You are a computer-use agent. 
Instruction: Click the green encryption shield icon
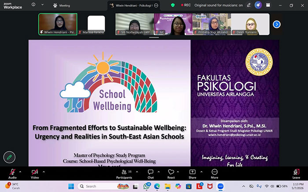[x=173, y=5]
